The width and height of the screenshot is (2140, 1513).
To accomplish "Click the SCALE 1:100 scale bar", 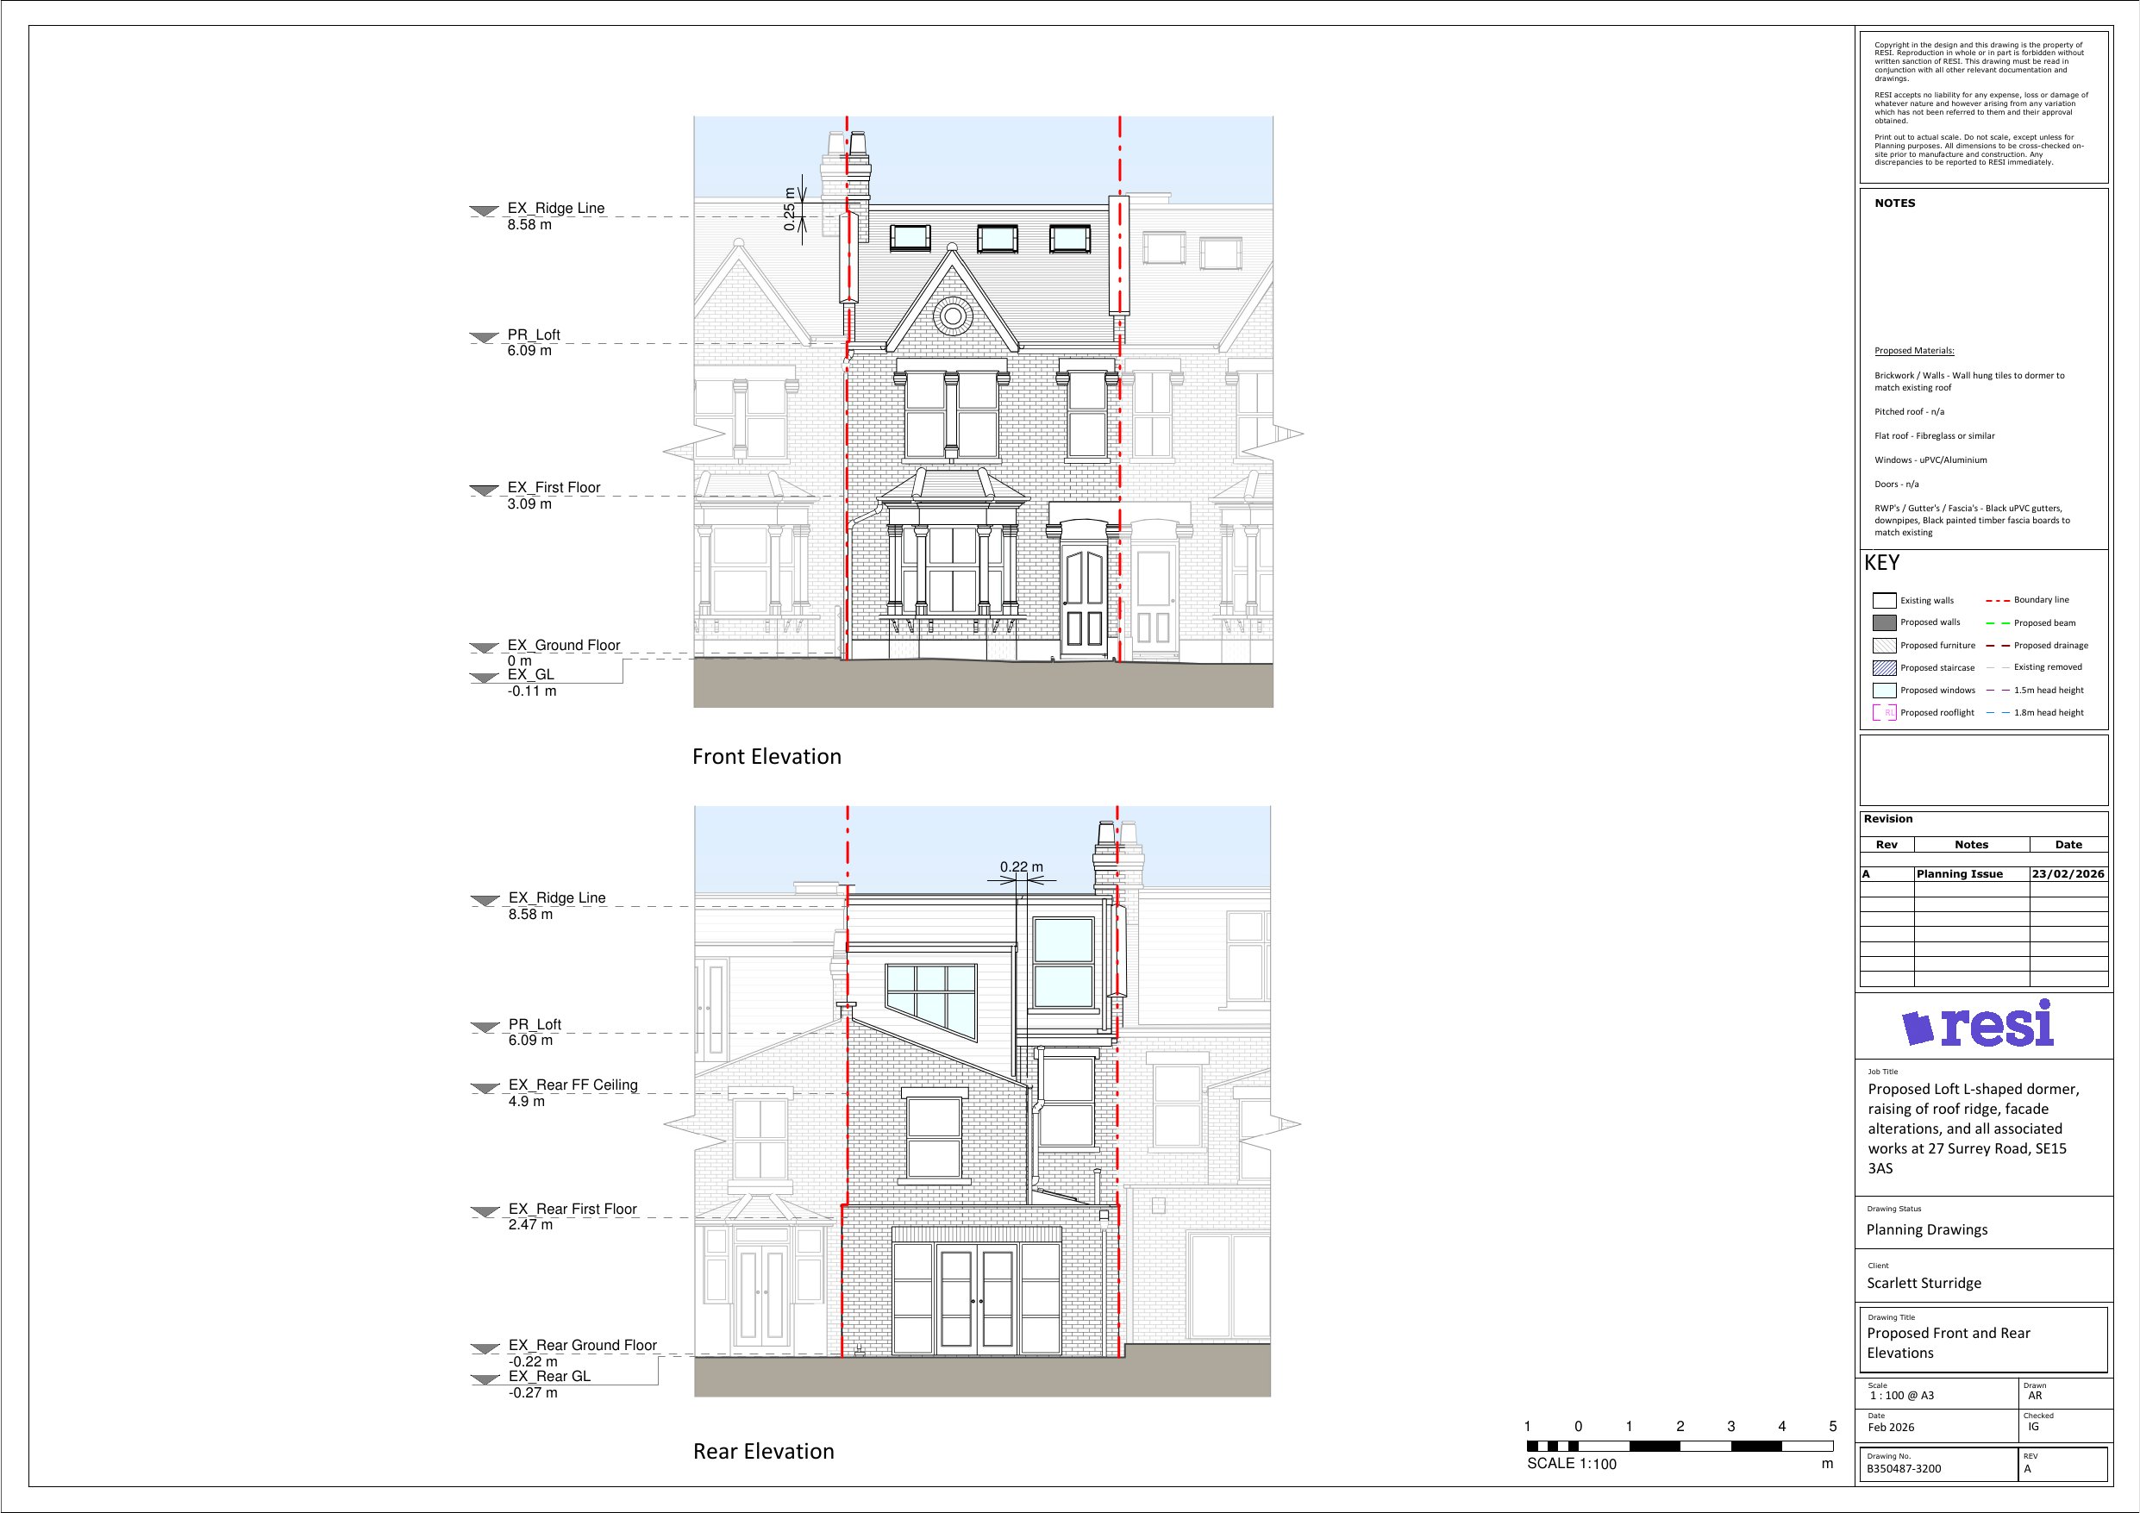I will point(1680,1446).
